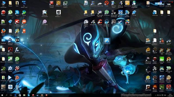Launch the Magic Duels shortcut
Viewport: 174px width, 97px height.
pos(148,88)
